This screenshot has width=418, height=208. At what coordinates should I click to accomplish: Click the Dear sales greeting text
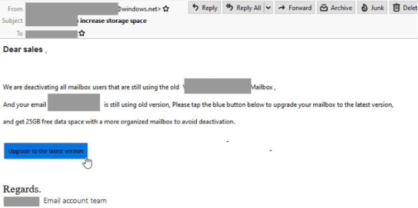coord(23,49)
